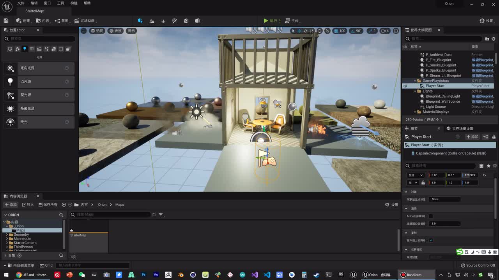The width and height of the screenshot is (499, 280).
Task: Activate the selection mode icon
Action: 140,21
